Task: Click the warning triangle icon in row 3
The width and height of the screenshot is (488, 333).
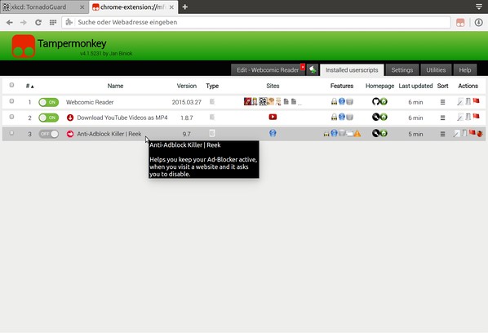Action: [357, 134]
